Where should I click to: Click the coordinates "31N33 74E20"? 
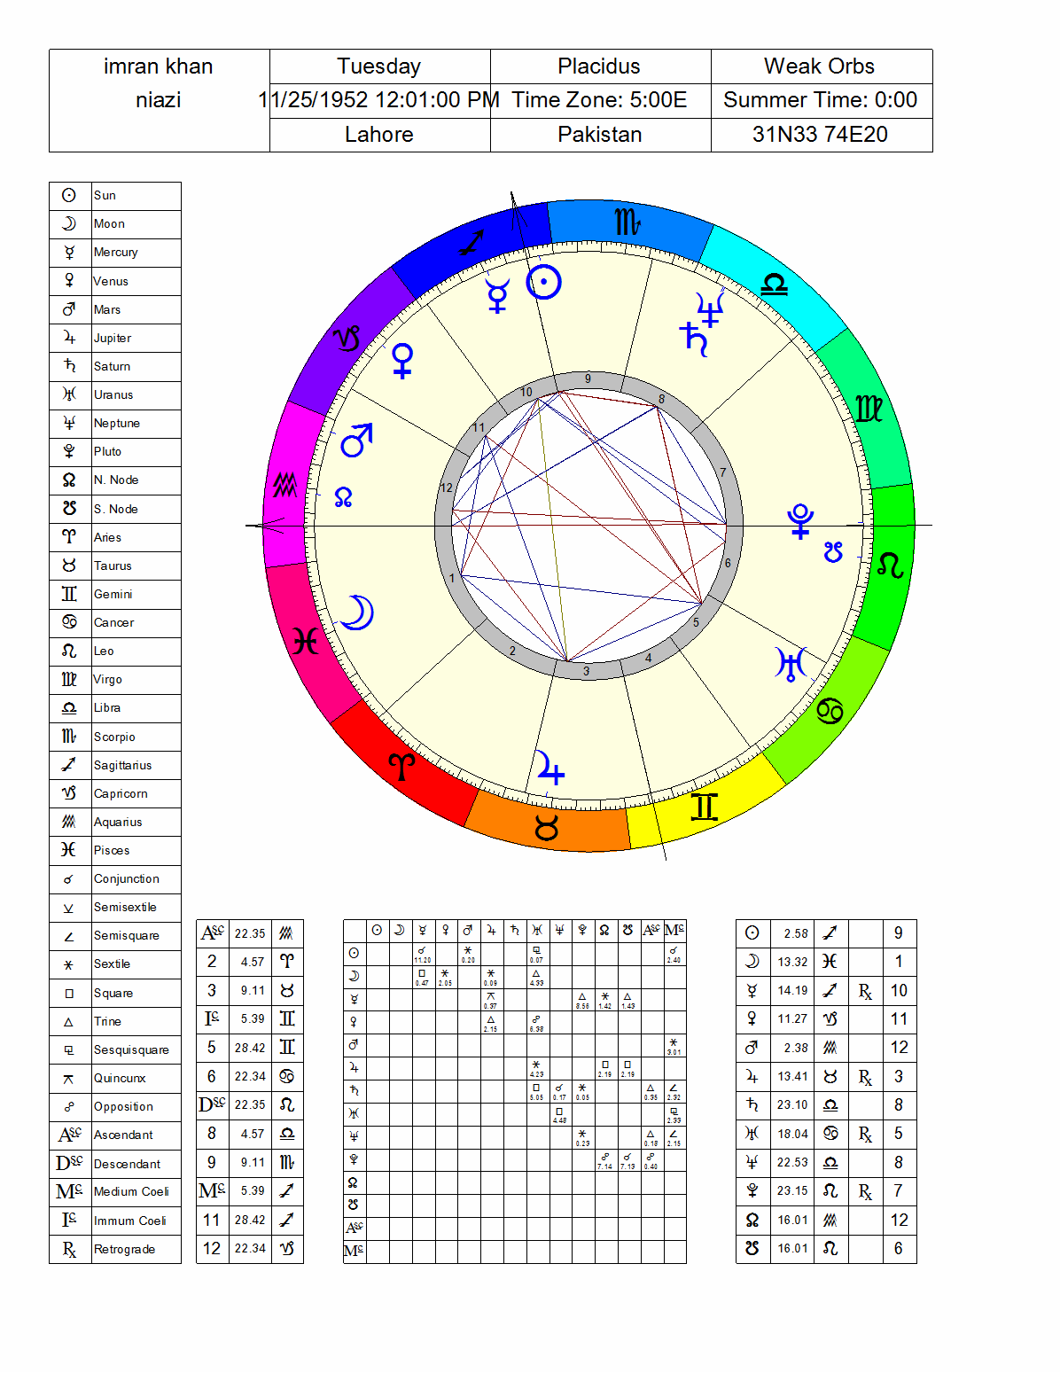[x=821, y=135]
